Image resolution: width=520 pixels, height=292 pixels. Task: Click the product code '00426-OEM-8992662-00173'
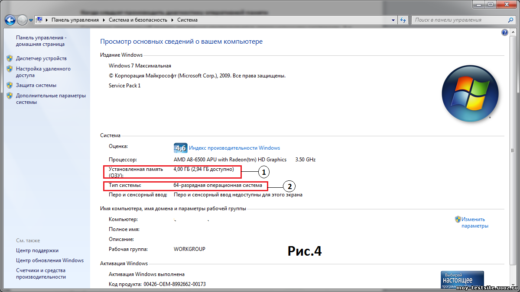click(174, 284)
